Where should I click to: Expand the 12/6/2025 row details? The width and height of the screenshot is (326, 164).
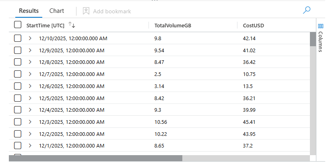coord(30,86)
